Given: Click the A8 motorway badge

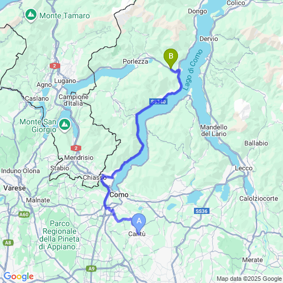Looking at the screenshot, I should [x=8, y=243].
